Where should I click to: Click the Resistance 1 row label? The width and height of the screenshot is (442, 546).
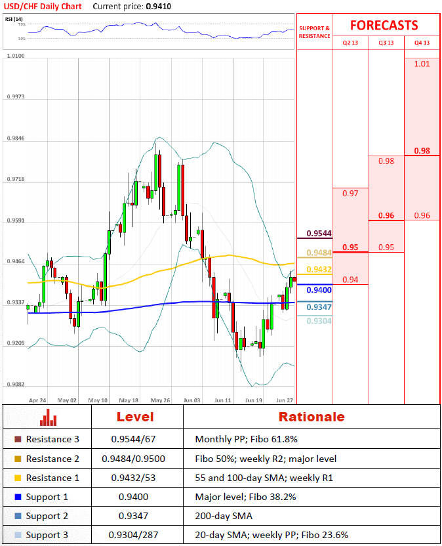pos(52,478)
